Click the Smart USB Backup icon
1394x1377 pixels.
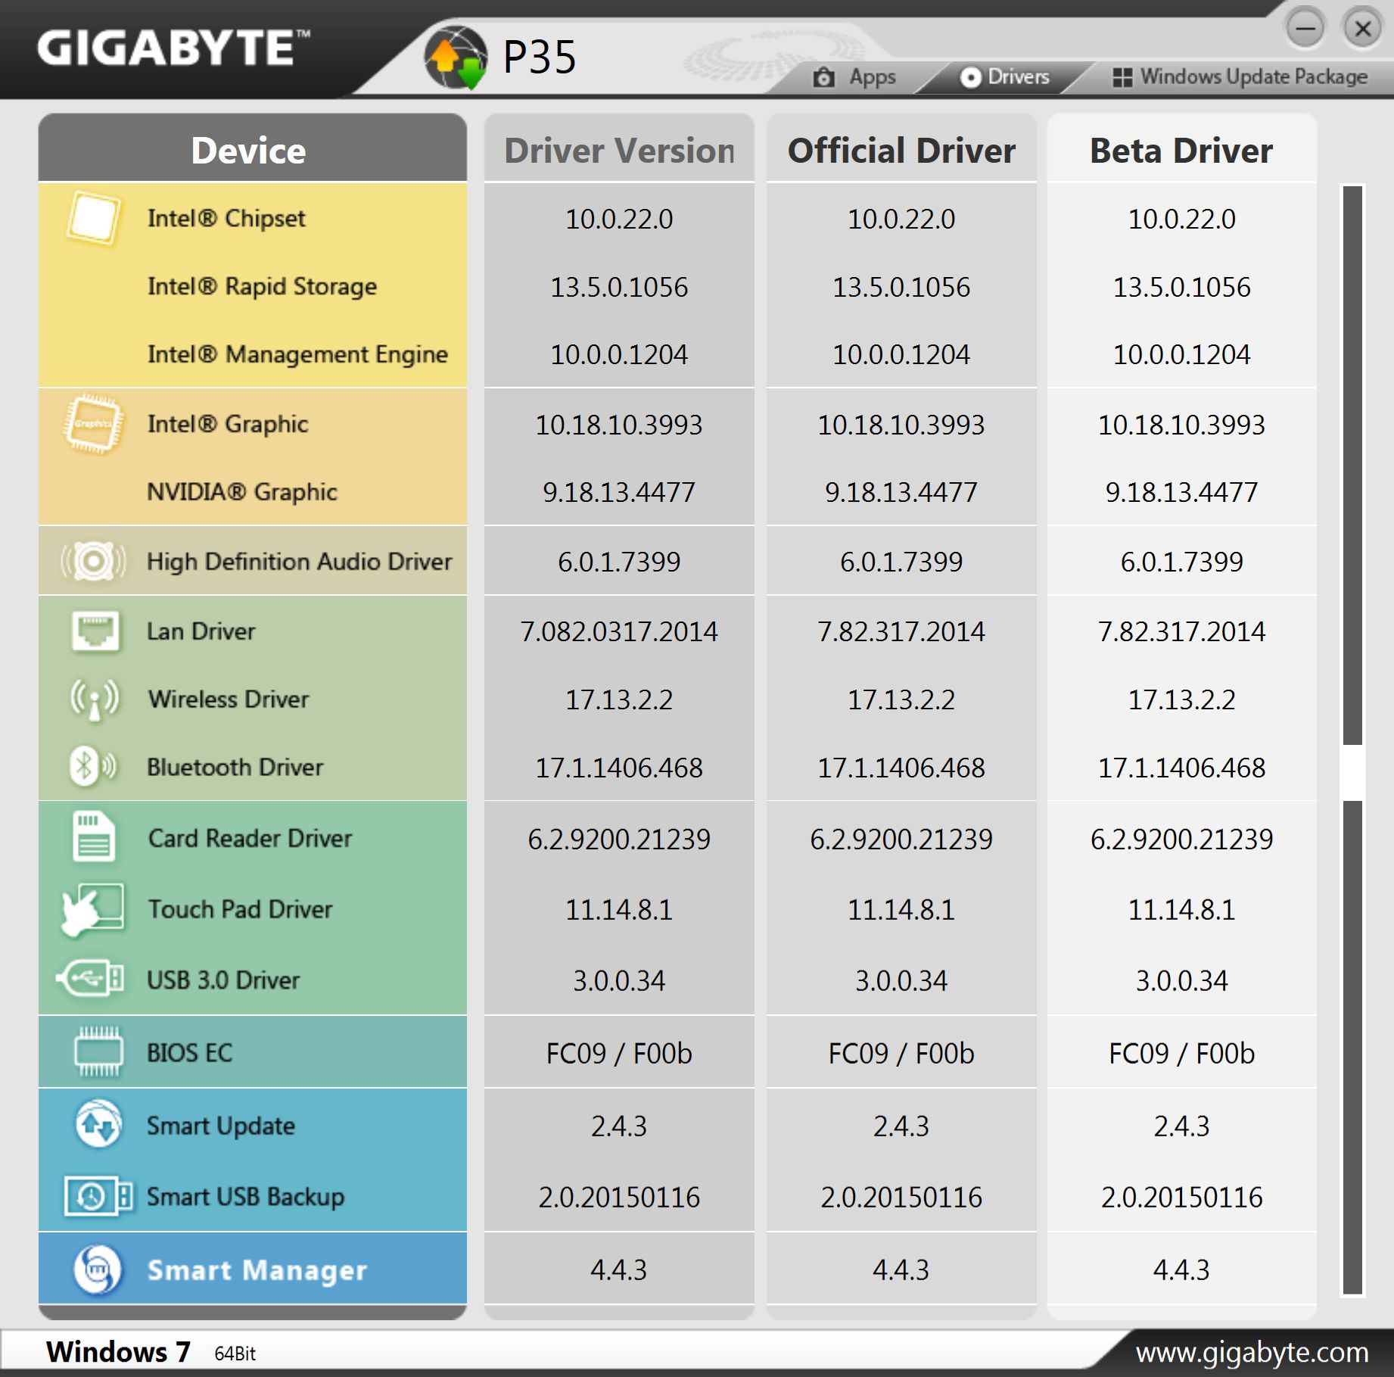98,1196
